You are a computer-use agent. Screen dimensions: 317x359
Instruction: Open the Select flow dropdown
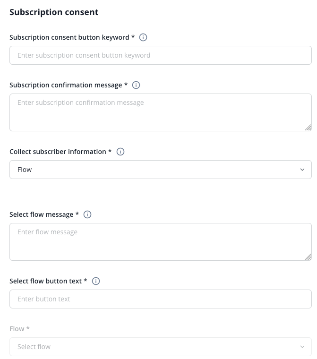161,347
